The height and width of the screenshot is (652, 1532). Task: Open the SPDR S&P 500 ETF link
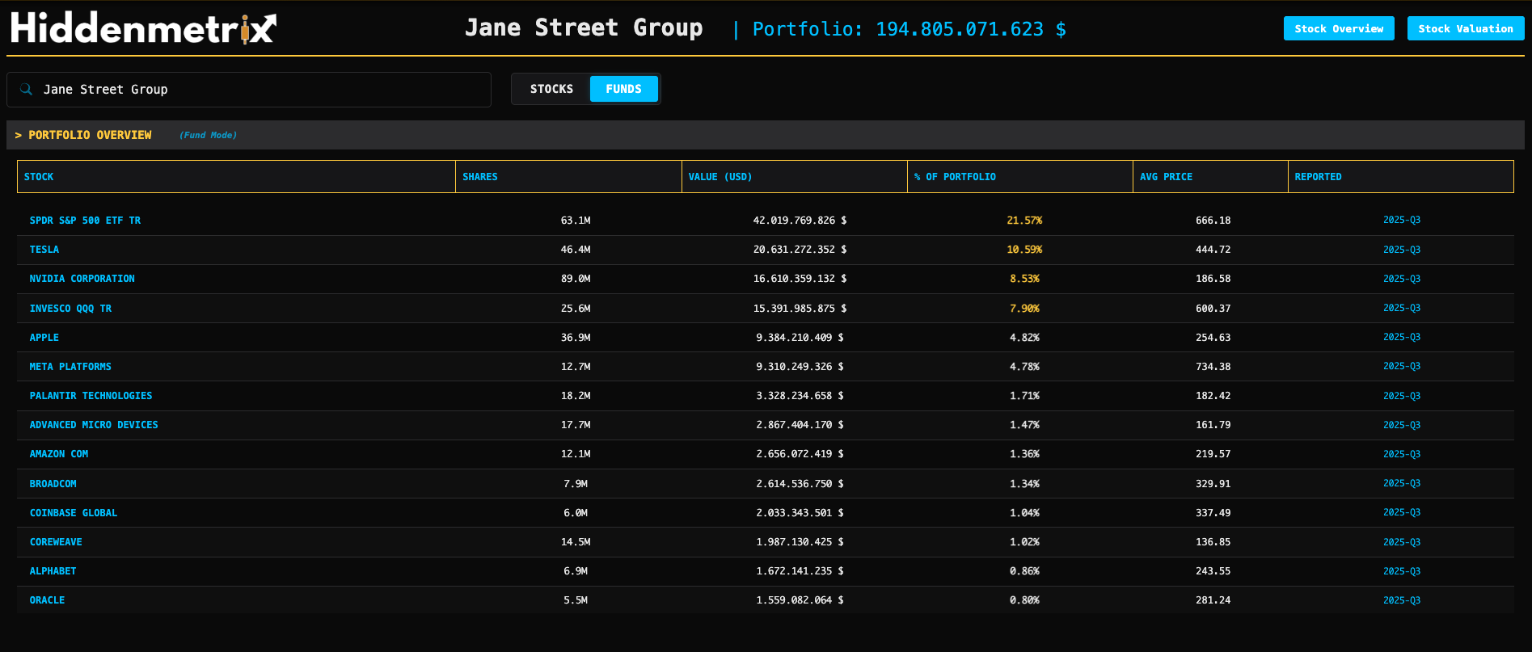pos(85,221)
